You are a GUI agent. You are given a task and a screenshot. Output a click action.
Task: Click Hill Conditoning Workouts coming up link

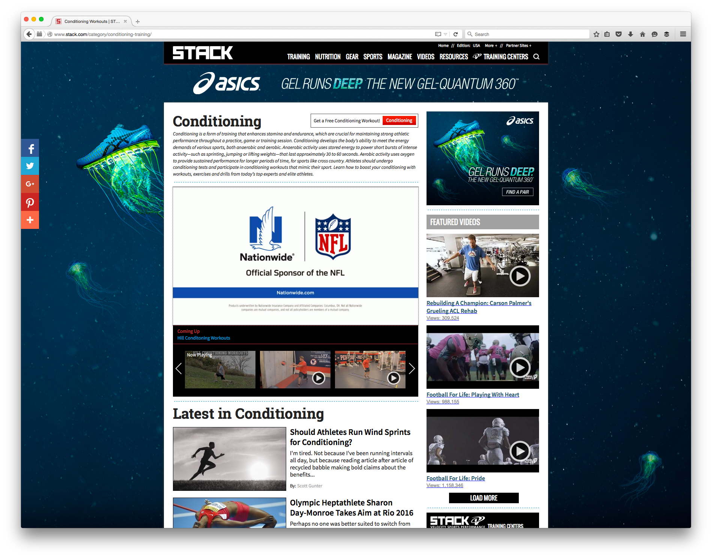pyautogui.click(x=204, y=338)
